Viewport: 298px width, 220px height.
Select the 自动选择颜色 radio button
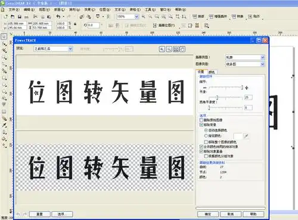(x=206, y=130)
